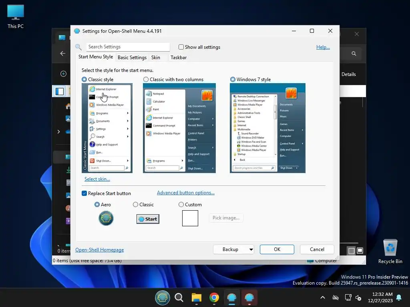Choose the Classic button radio option
This screenshot has width=410, height=307.
point(135,205)
